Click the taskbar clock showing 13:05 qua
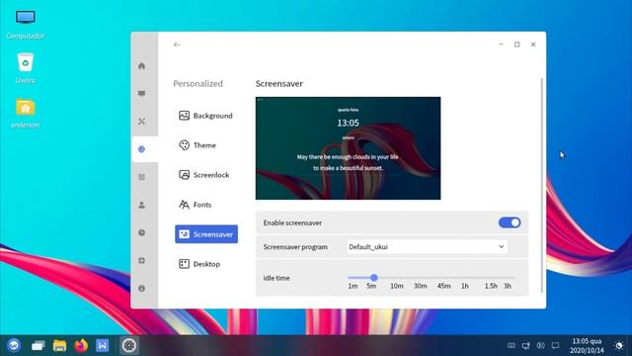This screenshot has height=356, width=632. (x=587, y=345)
